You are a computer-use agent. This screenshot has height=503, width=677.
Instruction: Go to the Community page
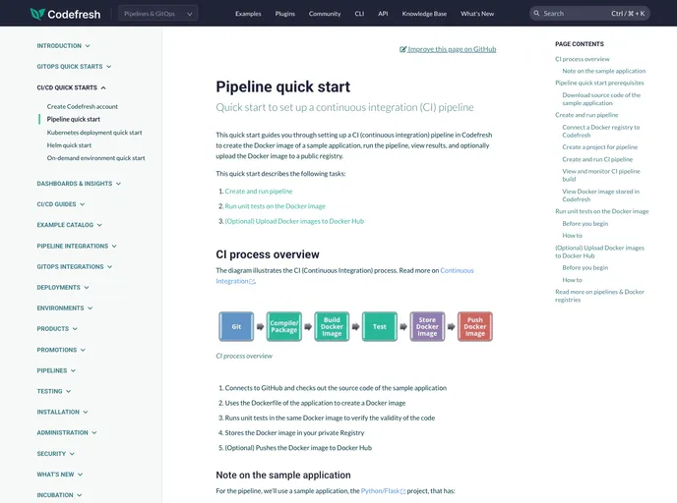[325, 14]
